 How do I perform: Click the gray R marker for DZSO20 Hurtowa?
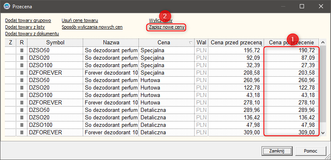point(22,88)
